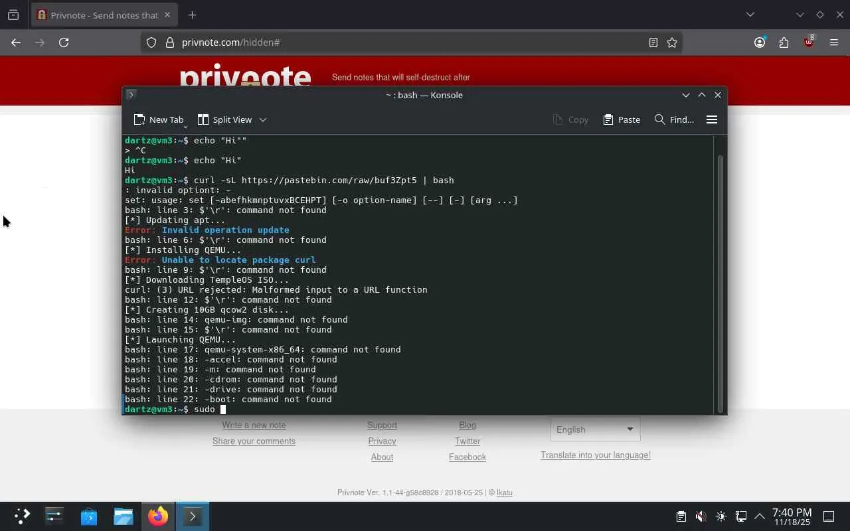Click Paste in Konsole toolbar
850x531 pixels.
pyautogui.click(x=622, y=119)
